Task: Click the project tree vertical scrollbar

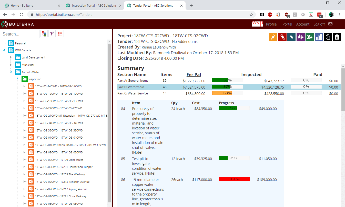Action: point(110,123)
